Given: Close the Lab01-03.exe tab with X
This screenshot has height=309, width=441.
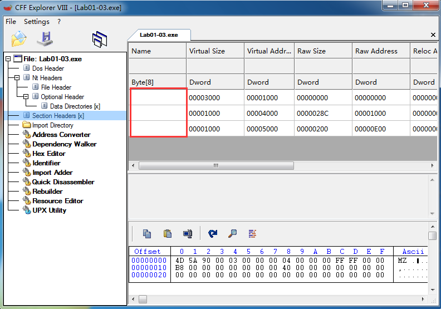Looking at the screenshot, I should pyautogui.click(x=433, y=35).
